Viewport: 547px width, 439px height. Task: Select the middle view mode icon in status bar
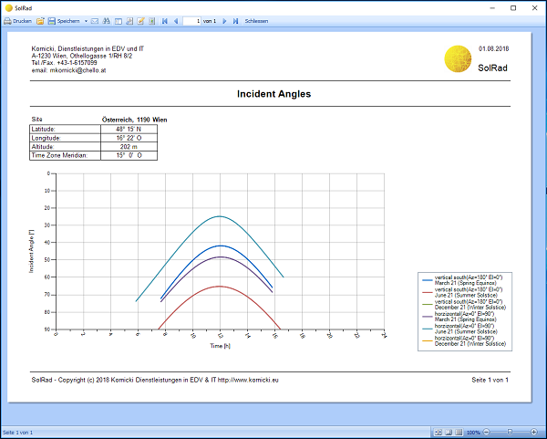(449, 432)
